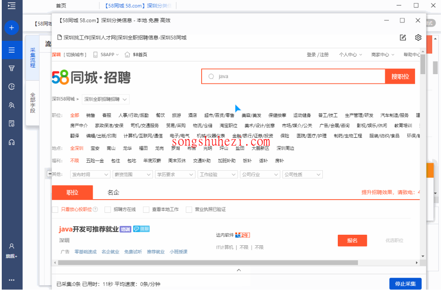Open the 工作经验 dropdown
This screenshot has height=290, width=441.
point(218,175)
